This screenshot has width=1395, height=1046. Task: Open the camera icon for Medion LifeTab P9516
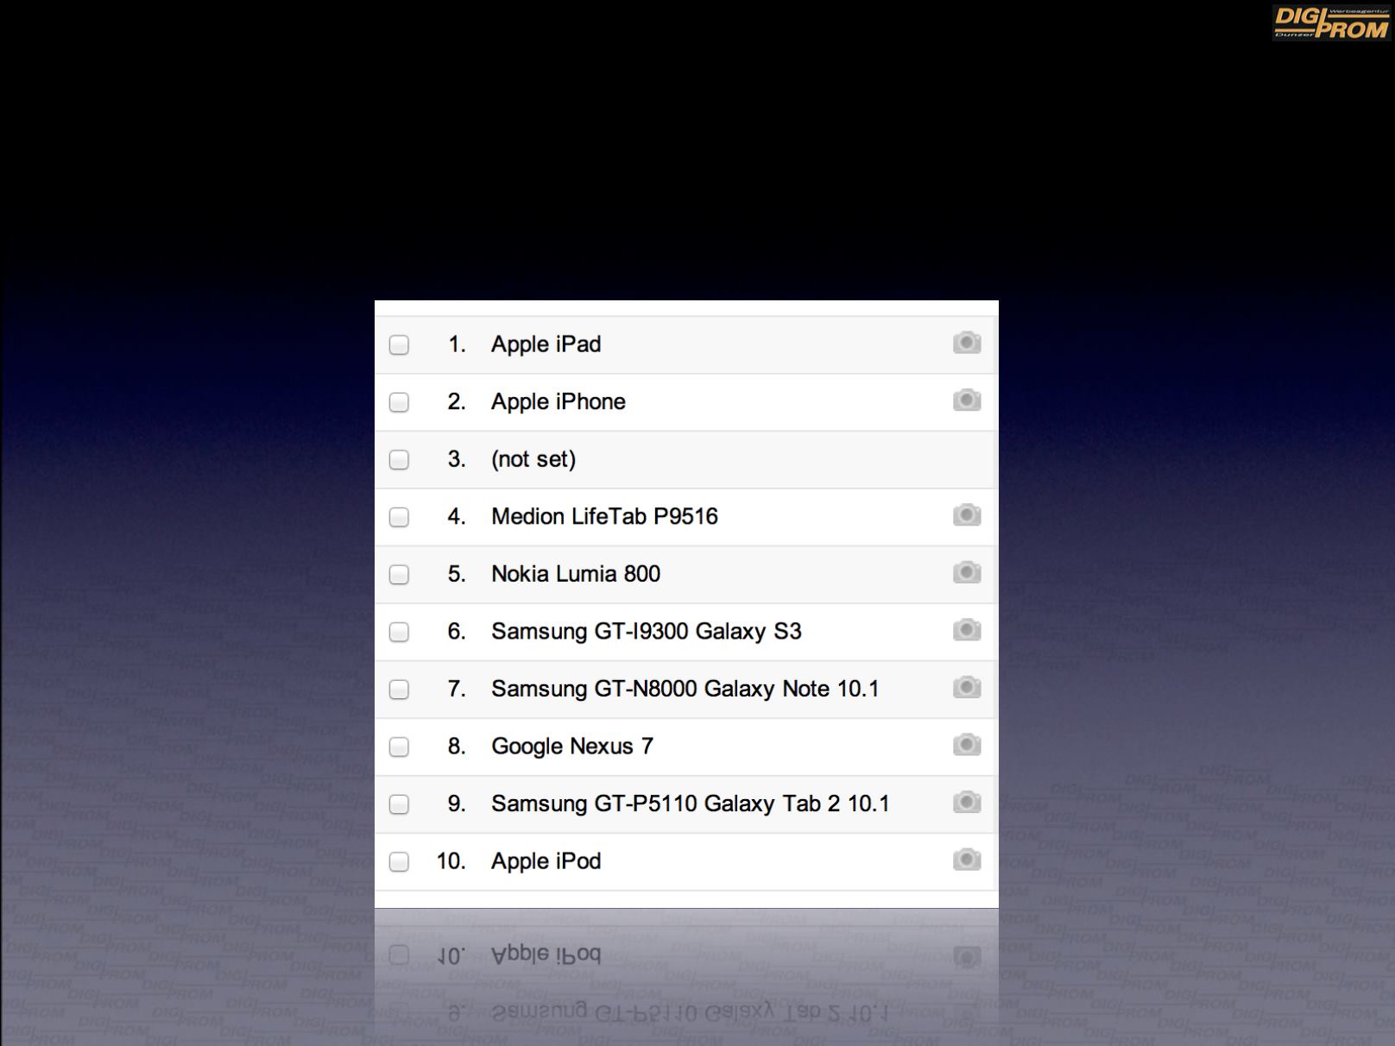click(x=967, y=515)
